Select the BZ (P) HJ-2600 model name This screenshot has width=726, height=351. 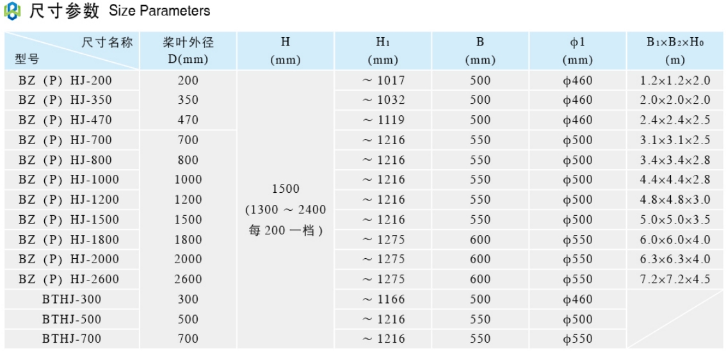(x=69, y=279)
